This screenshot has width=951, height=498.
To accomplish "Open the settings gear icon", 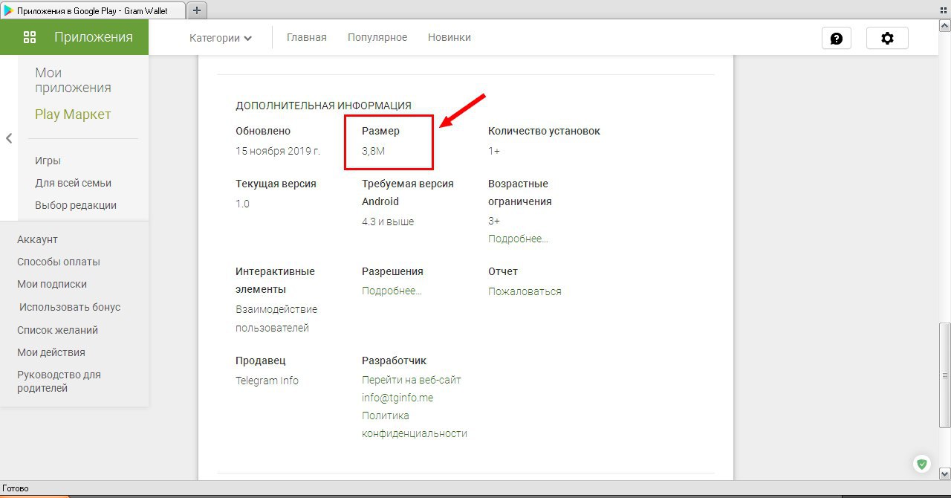I will (887, 38).
